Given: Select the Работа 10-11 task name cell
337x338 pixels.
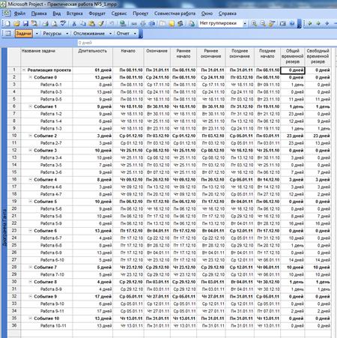Looking at the screenshot, I should [x=46, y=326].
